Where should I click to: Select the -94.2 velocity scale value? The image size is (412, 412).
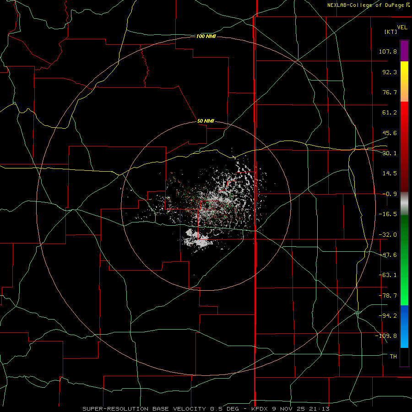click(388, 316)
